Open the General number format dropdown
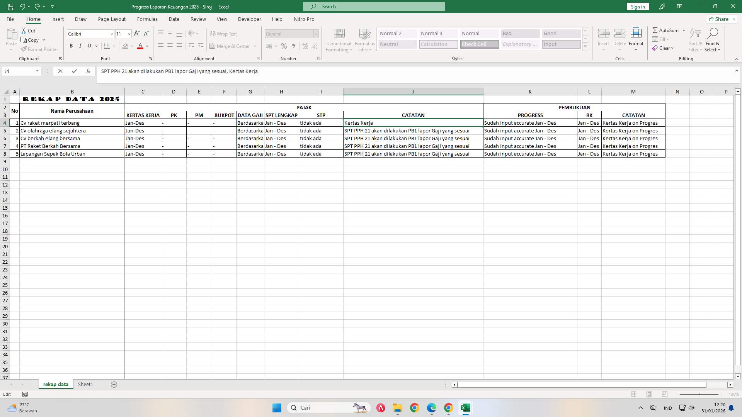This screenshot has height=417, width=742. click(316, 34)
